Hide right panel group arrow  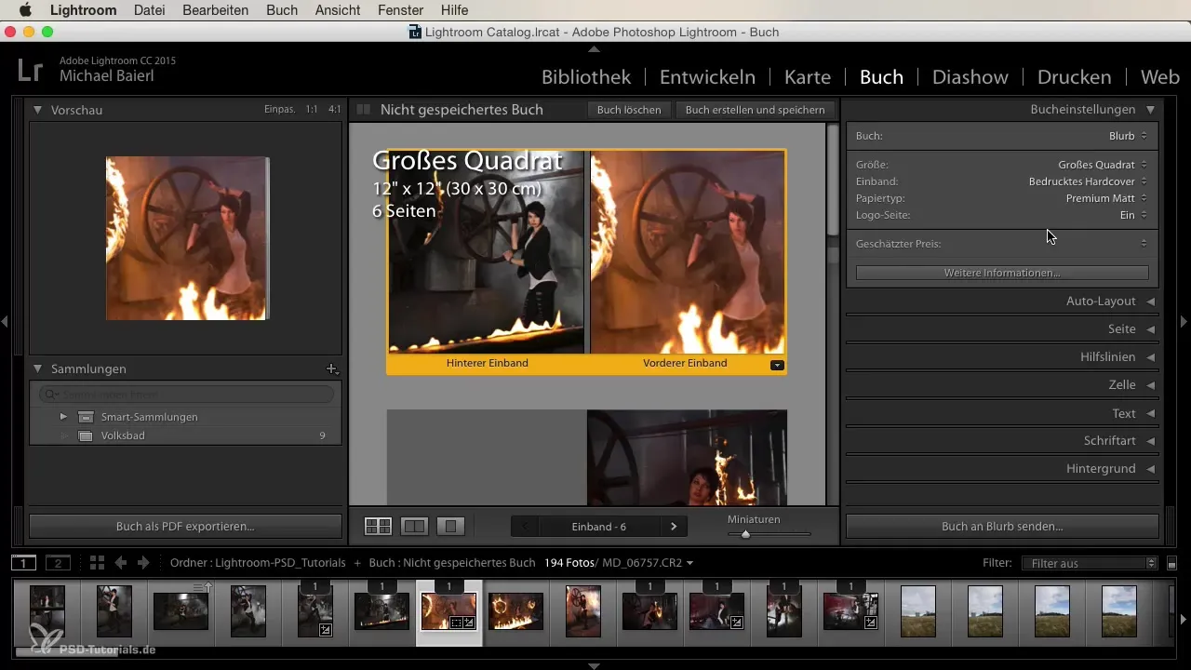(x=1184, y=321)
